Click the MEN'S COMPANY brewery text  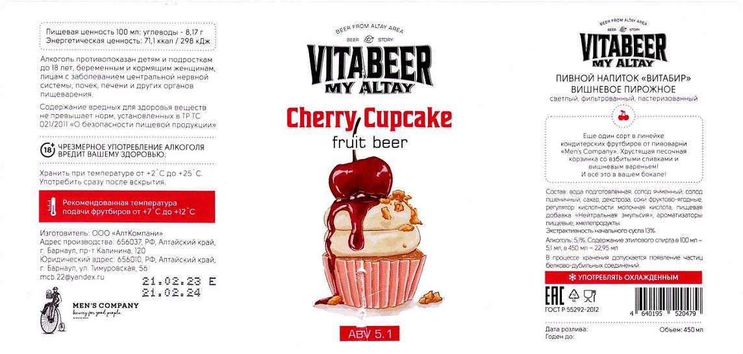[105, 306]
